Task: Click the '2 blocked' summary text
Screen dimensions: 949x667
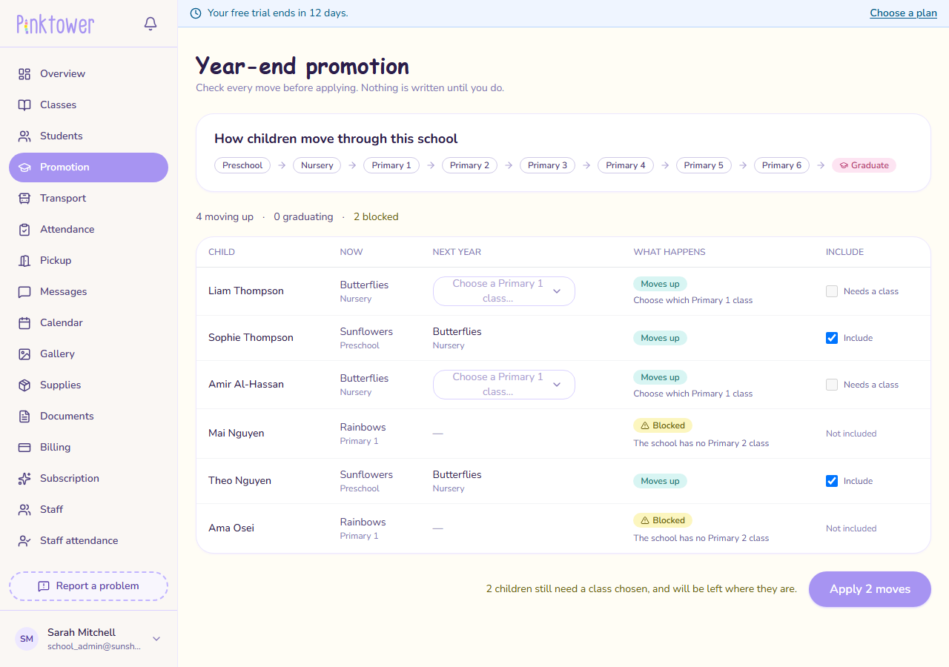Action: click(x=376, y=217)
